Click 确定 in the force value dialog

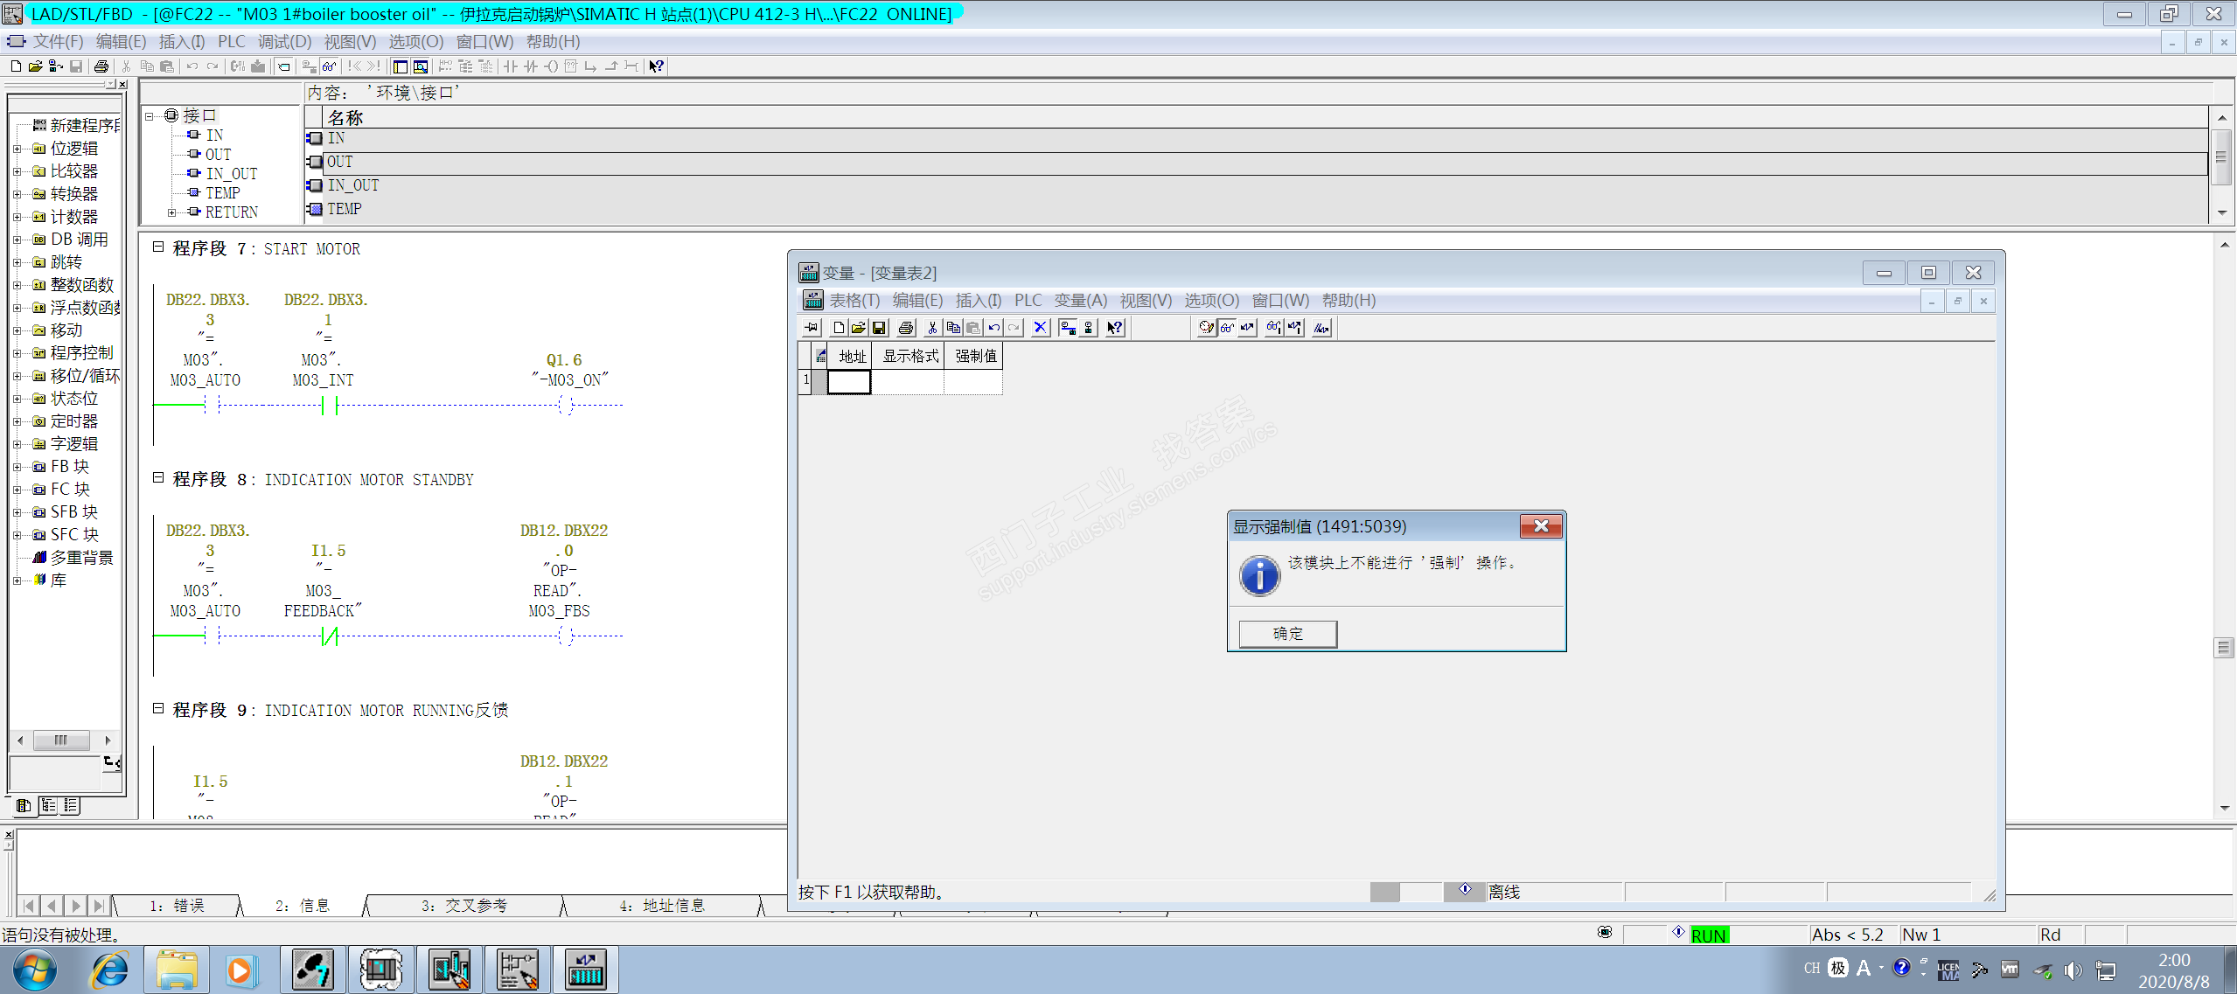[1287, 634]
